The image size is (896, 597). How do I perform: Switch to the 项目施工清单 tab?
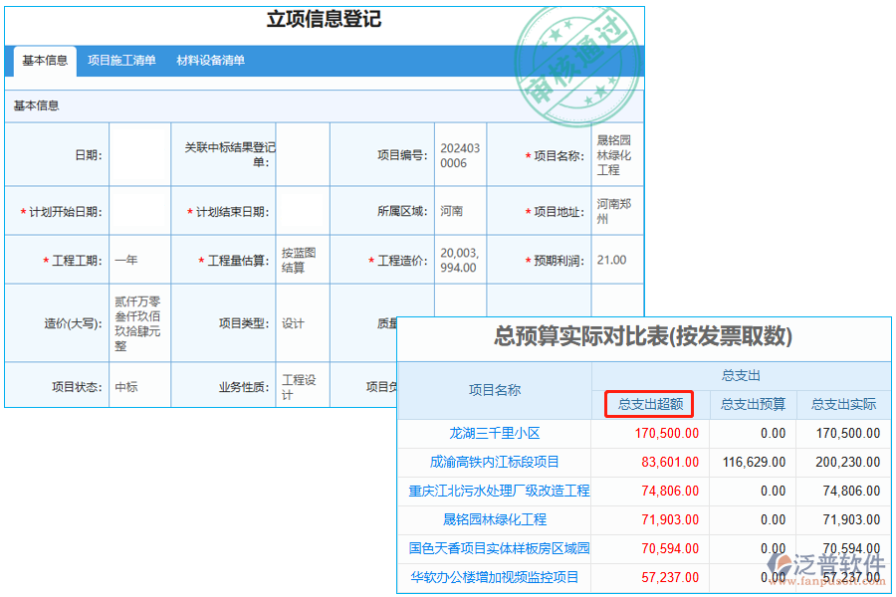pos(121,61)
